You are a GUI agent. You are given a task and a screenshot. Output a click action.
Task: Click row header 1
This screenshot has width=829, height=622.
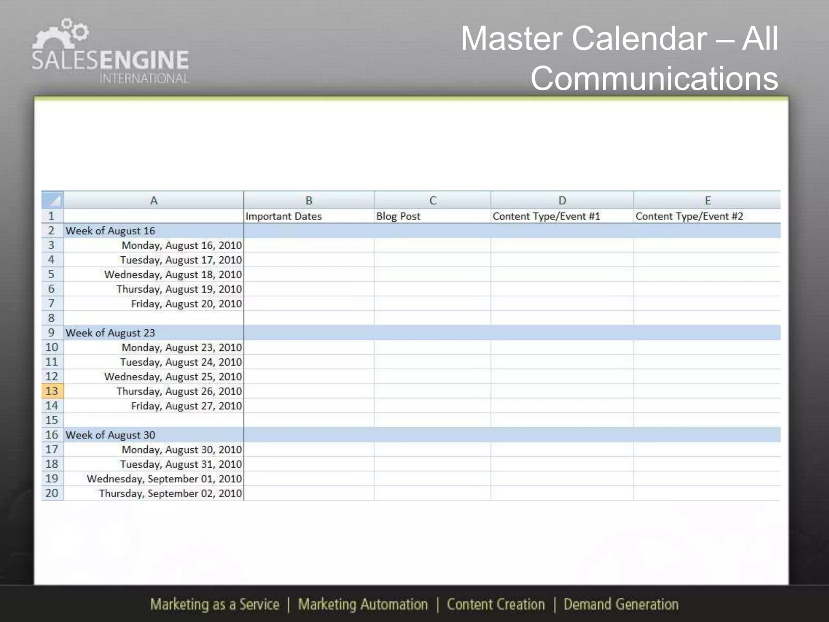[53, 216]
